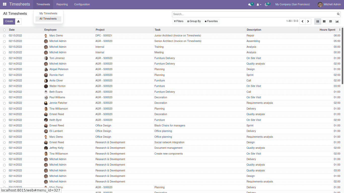344x193 pixels.
Task: Check the Toni Jimenez row checkbox
Action: (4, 58)
